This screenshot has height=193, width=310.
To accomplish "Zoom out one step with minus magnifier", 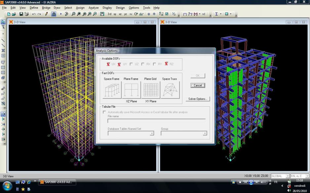I will click(x=95, y=14).
